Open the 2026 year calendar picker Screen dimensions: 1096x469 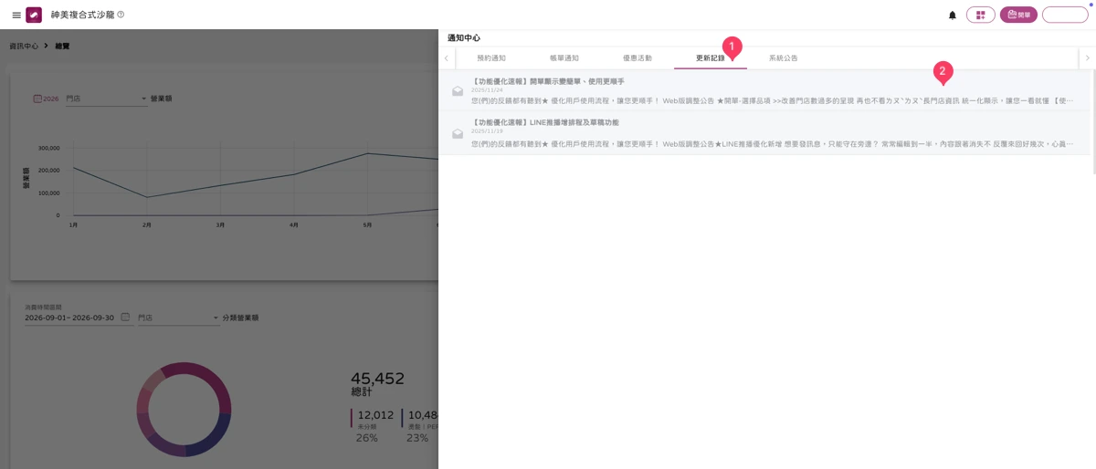[46, 99]
